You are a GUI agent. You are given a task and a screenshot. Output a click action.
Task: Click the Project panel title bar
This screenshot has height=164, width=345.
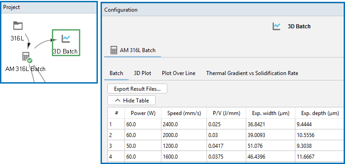point(49,7)
